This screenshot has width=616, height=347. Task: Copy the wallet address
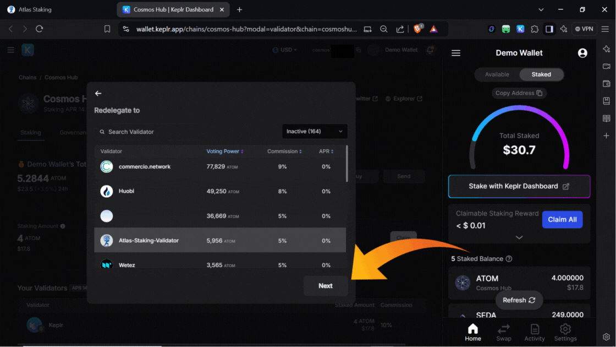(x=519, y=93)
